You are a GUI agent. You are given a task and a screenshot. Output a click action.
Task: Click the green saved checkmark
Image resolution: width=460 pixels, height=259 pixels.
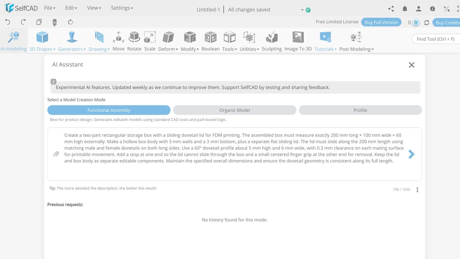click(x=308, y=10)
